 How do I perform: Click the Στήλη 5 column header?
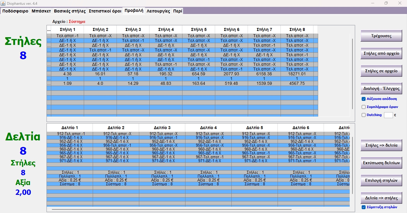199,29
